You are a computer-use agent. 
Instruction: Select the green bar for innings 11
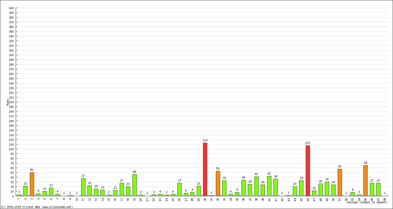point(83,187)
